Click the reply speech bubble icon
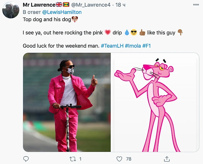 tap(26, 159)
